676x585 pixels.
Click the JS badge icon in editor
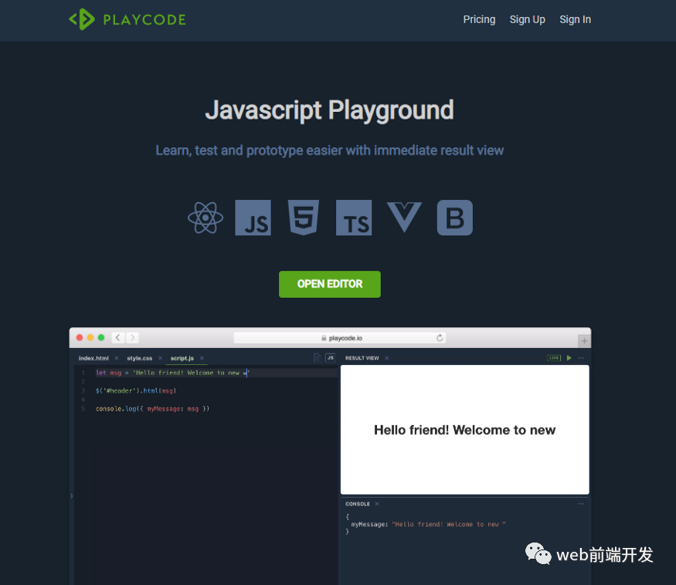(330, 358)
